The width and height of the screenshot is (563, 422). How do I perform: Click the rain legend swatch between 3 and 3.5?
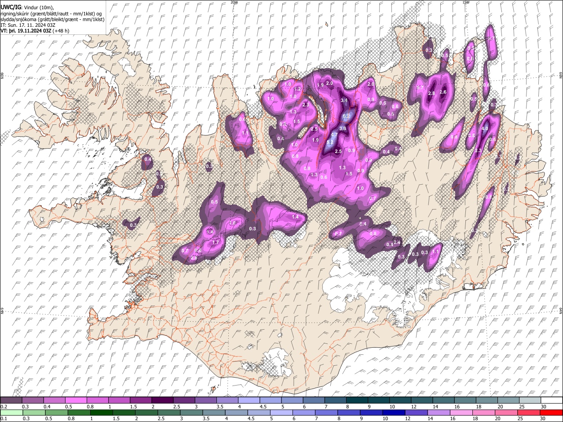click(191, 412)
